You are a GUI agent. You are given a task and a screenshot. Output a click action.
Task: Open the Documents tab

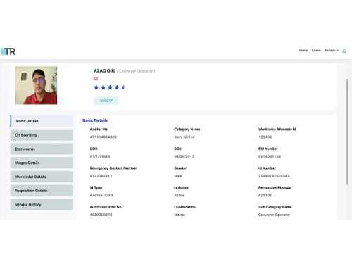(x=42, y=149)
